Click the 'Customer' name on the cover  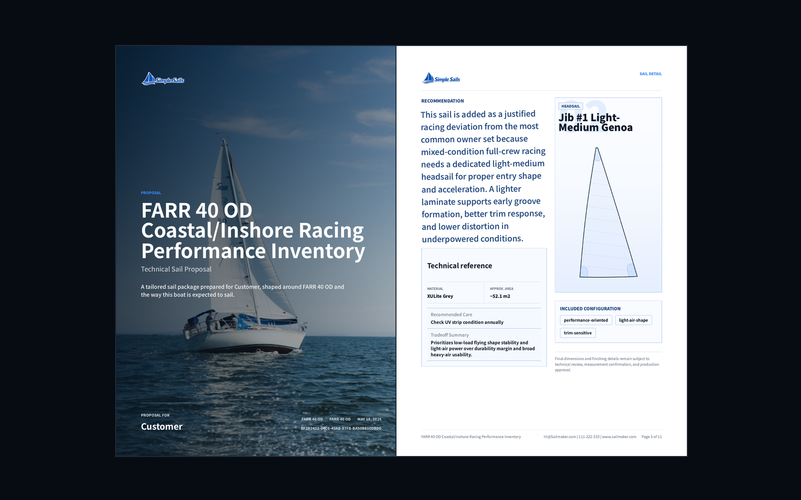(162, 426)
